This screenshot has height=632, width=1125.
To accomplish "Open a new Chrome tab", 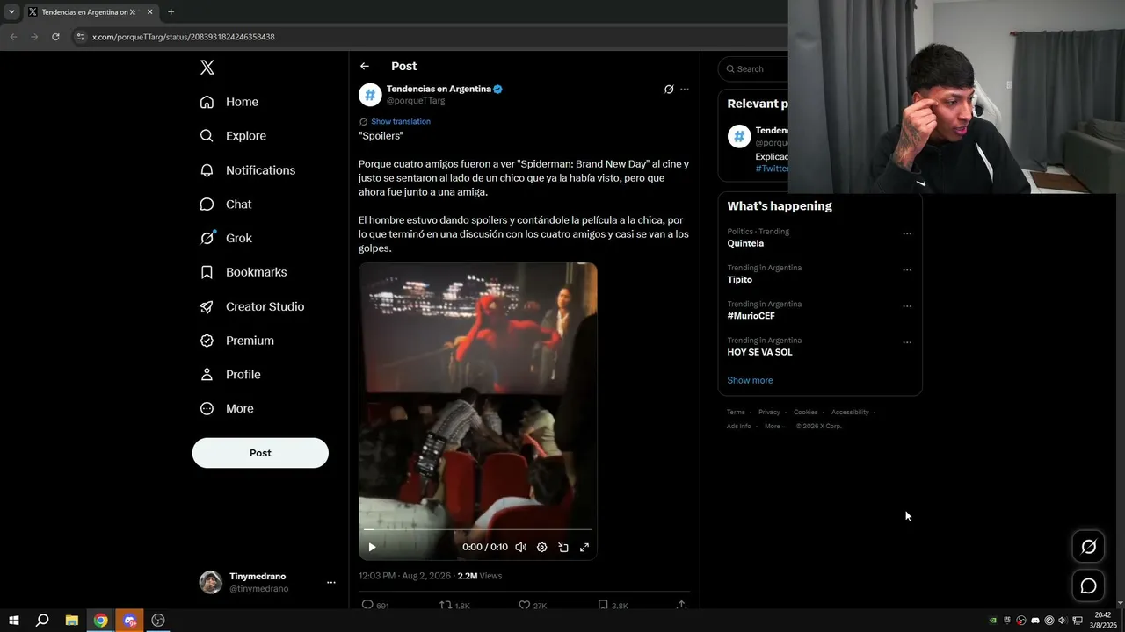I will [171, 12].
